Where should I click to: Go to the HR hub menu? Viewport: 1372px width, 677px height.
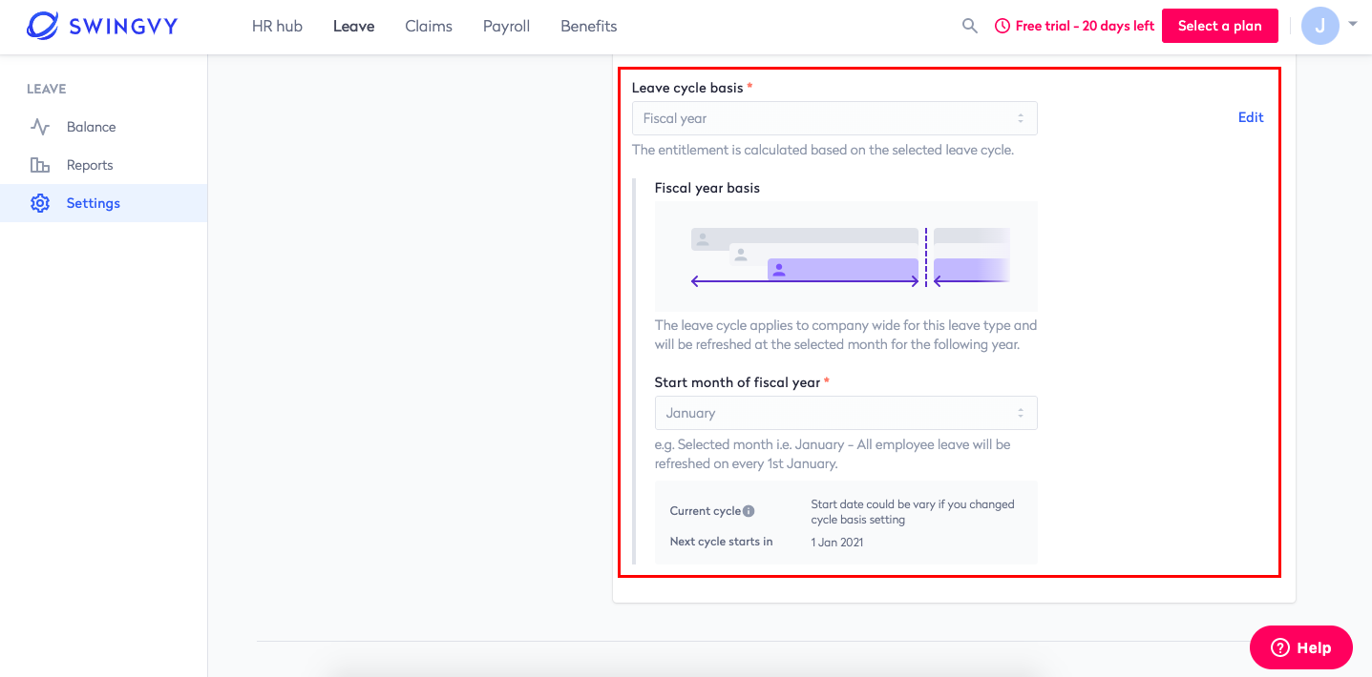click(x=277, y=26)
